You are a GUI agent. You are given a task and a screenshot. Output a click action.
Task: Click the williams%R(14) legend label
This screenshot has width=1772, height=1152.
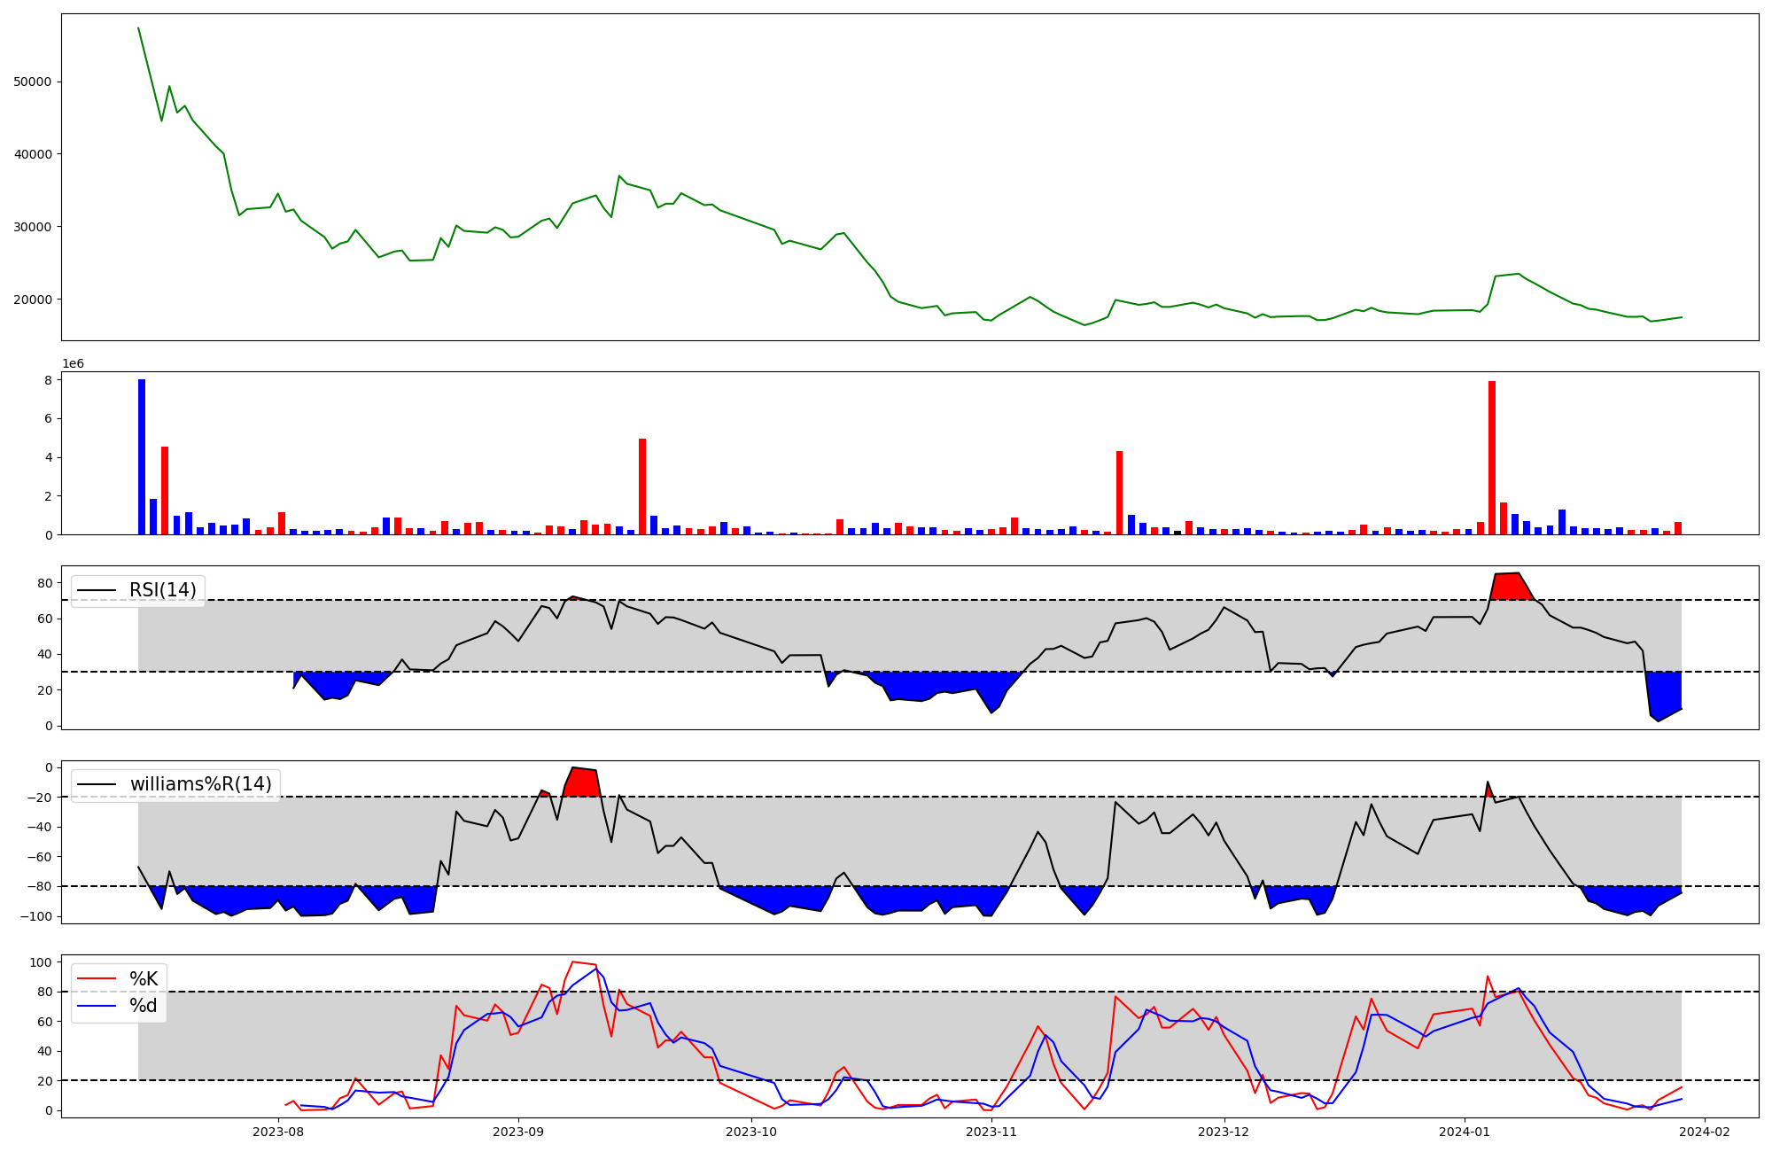[x=200, y=784]
